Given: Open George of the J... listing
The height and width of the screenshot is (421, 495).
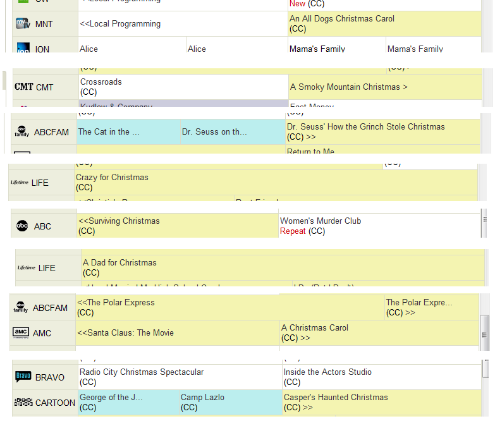Looking at the screenshot, I should [x=128, y=402].
